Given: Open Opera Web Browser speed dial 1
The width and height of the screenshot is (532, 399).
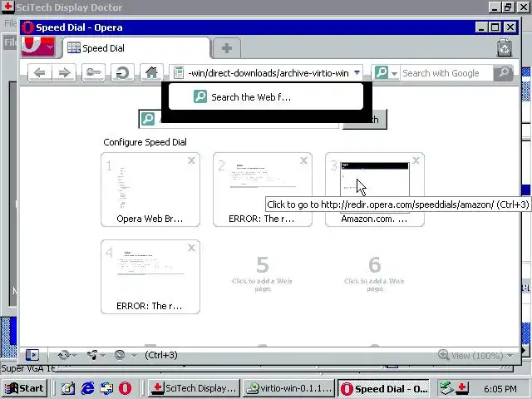Looking at the screenshot, I should point(150,190).
